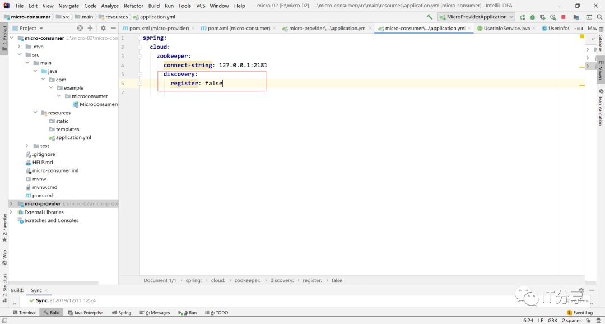Switch to pom.xml (micro-consumer) tab
Viewport: 605px width, 324px height.
point(239,28)
